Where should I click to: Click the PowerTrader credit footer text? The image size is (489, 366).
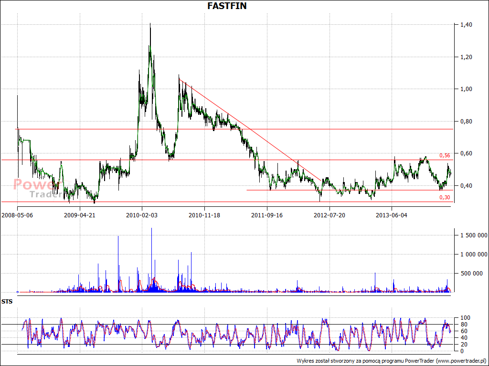click(x=392, y=361)
